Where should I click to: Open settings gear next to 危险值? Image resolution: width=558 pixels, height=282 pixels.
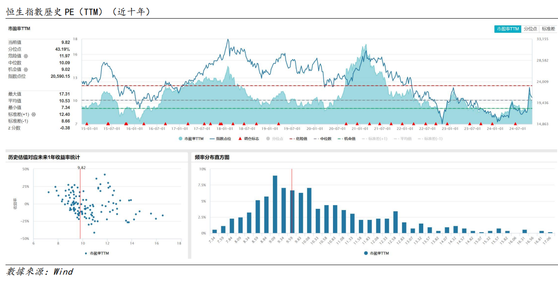coord(26,56)
